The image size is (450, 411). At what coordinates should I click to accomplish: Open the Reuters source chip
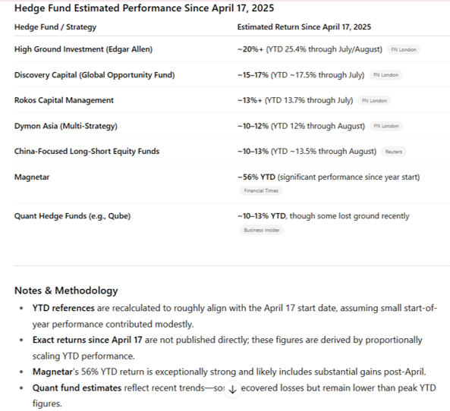[x=393, y=152]
